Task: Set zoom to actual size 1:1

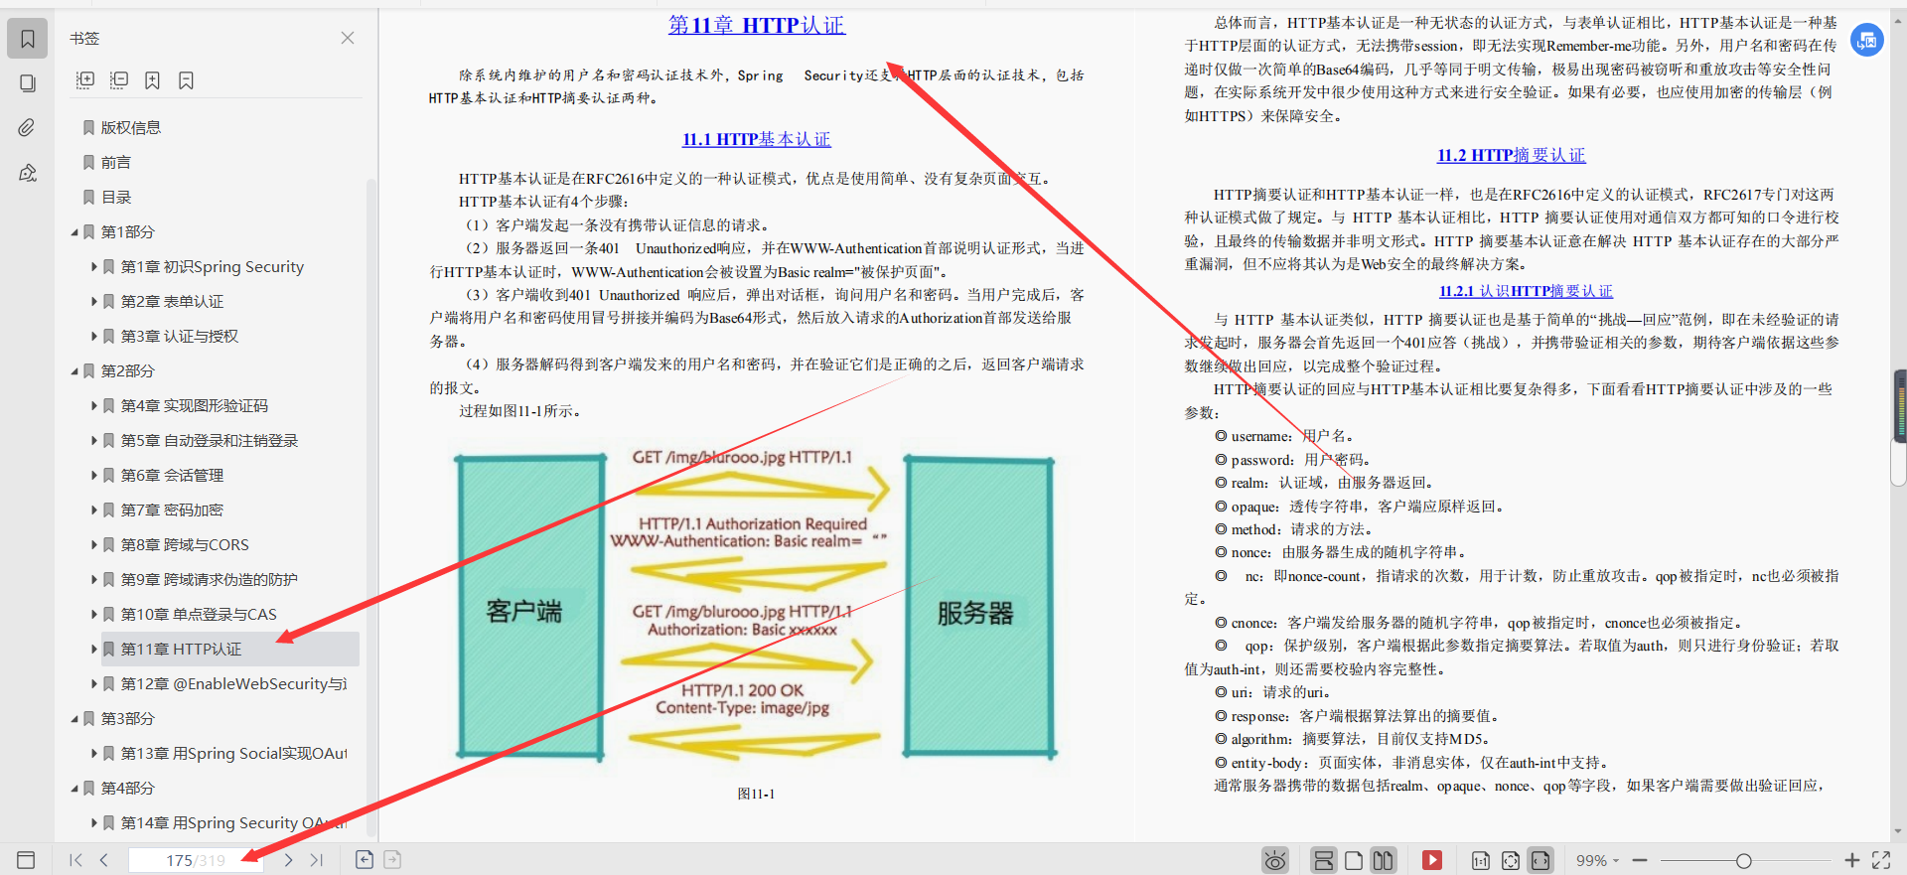Action: point(1480,860)
